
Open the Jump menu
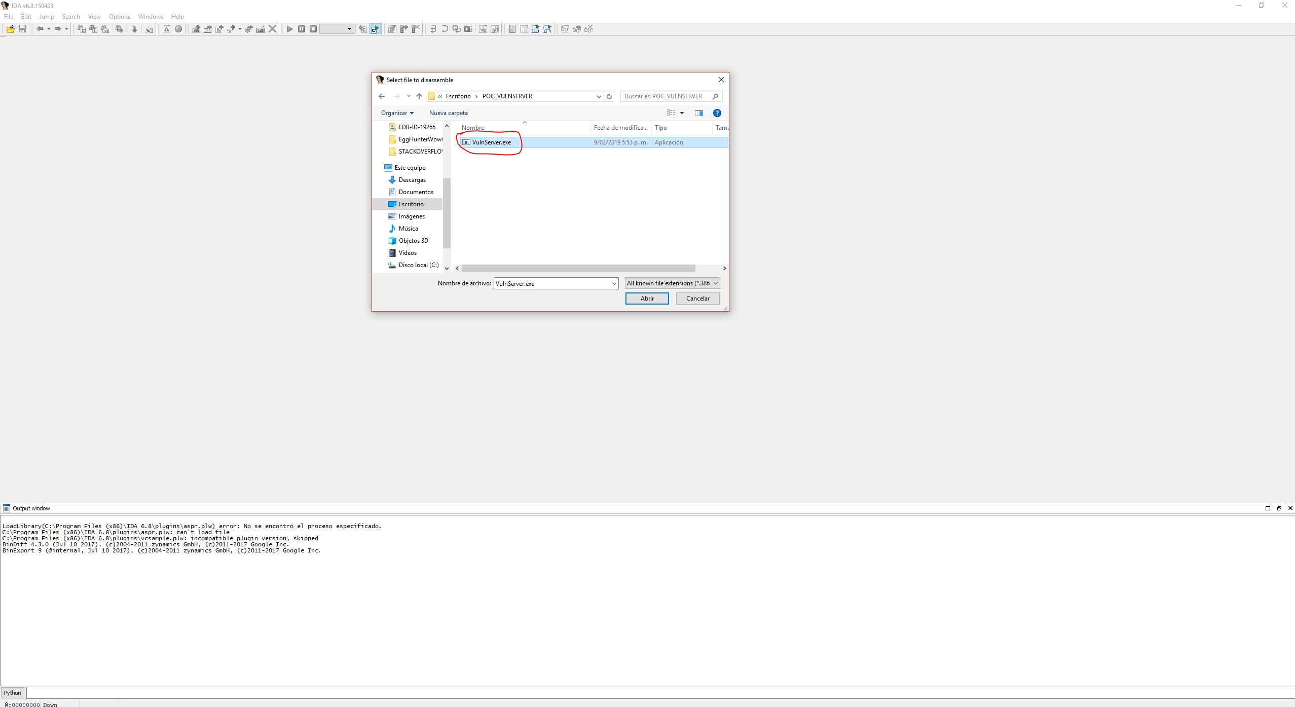click(x=46, y=17)
